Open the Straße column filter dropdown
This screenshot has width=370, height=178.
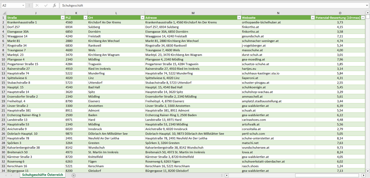coord(62,18)
